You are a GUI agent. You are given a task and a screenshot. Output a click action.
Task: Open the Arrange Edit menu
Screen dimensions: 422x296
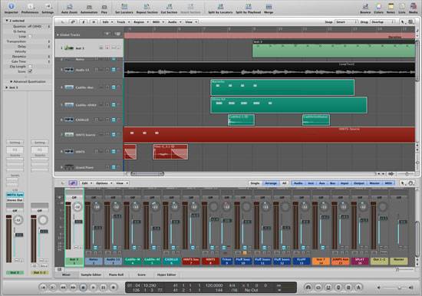tap(107, 21)
